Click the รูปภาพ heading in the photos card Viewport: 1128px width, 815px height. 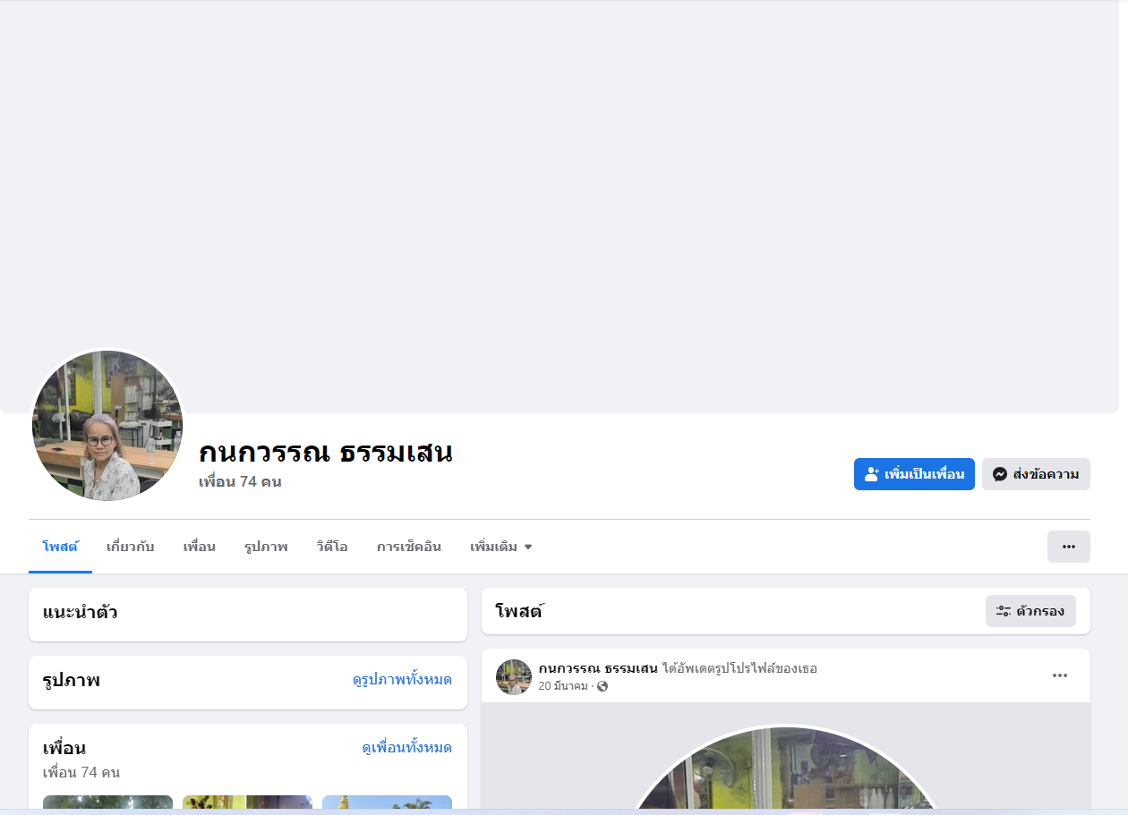72,681
